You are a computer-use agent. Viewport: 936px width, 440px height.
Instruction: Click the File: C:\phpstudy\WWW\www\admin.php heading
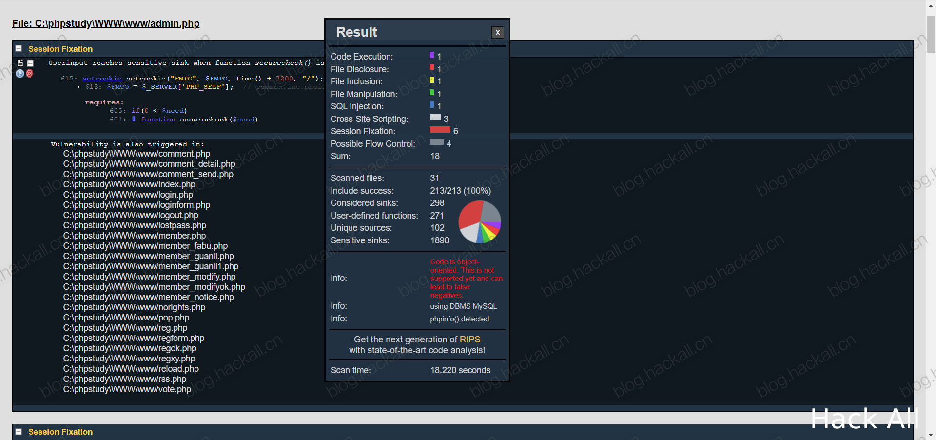106,23
